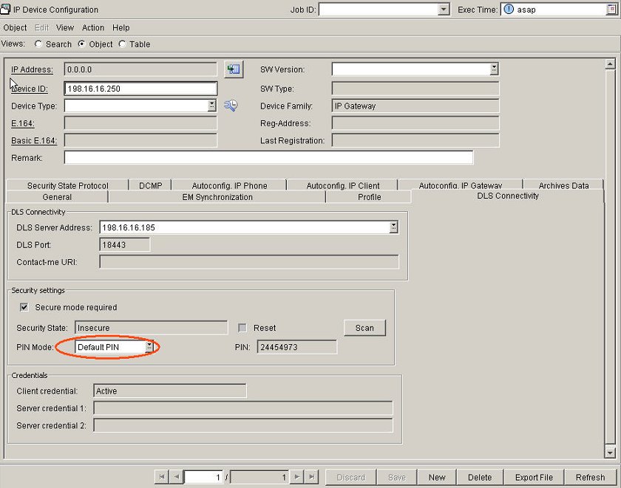621x488 pixels.
Task: Open the View menu
Action: click(65, 27)
